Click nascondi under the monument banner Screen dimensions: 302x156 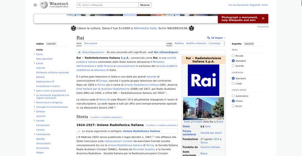[x=263, y=27]
